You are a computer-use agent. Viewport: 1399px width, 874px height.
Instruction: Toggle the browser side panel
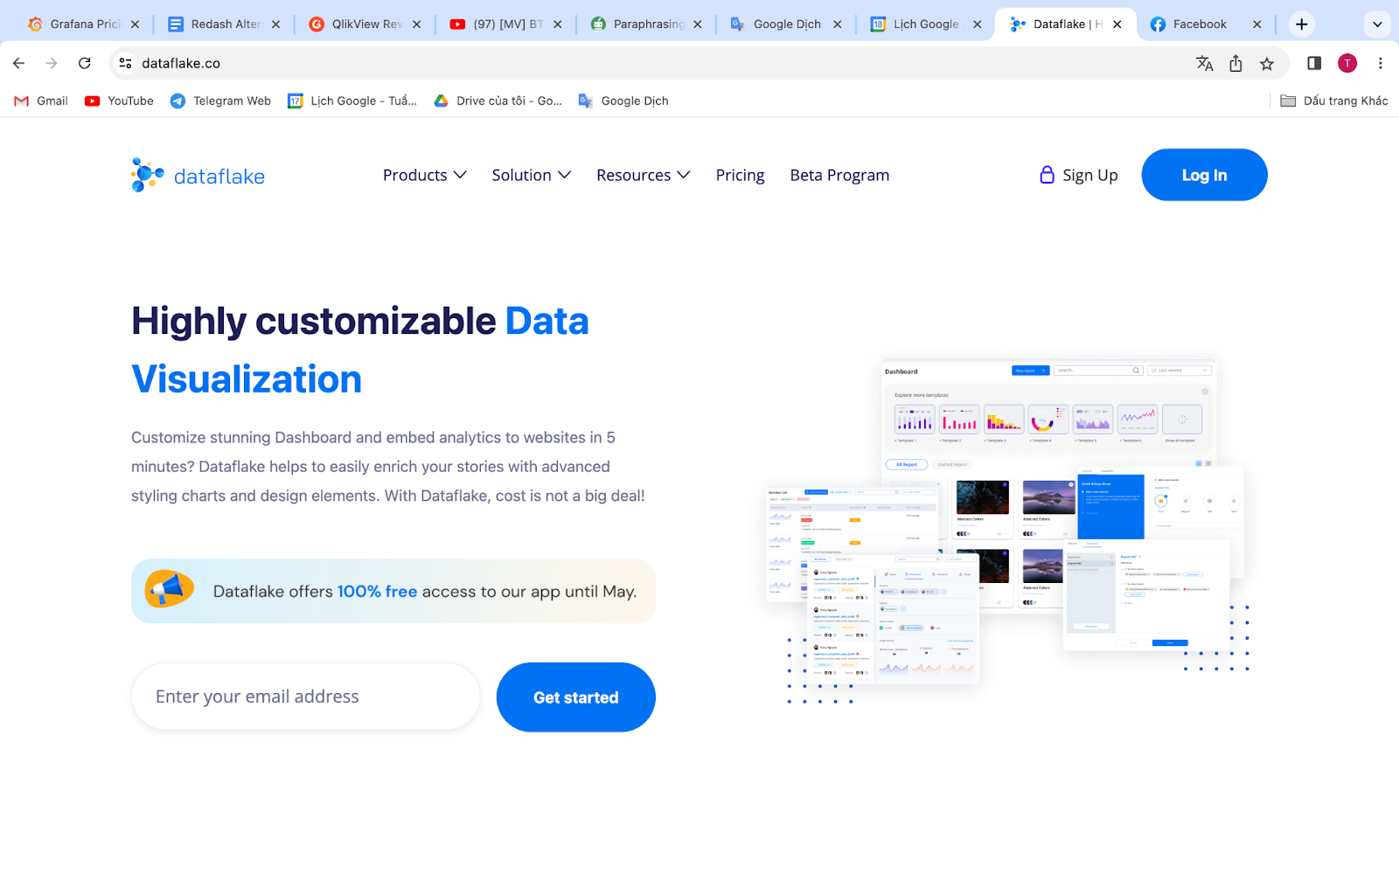click(1313, 63)
